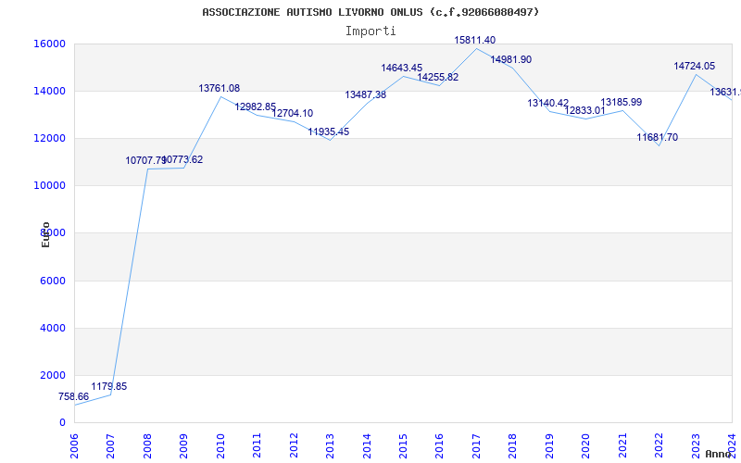741x463 pixels.
Task: Click x-axis year 2018
Action: [513, 446]
